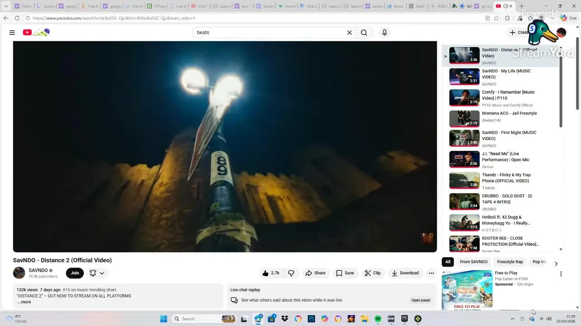This screenshot has width=581, height=326.
Task: Click the video player area
Action: point(225,146)
